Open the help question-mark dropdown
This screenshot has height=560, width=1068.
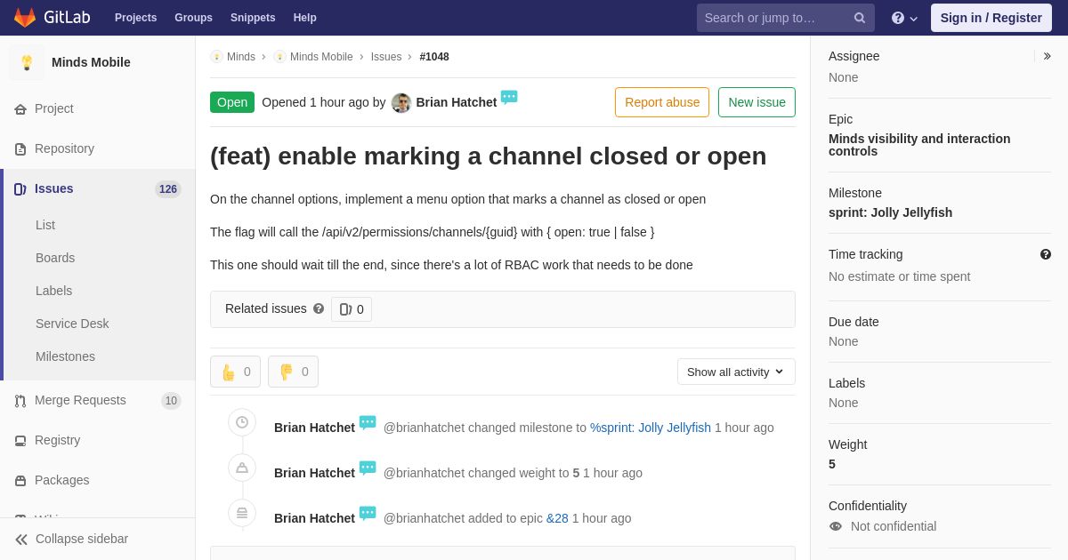click(904, 18)
